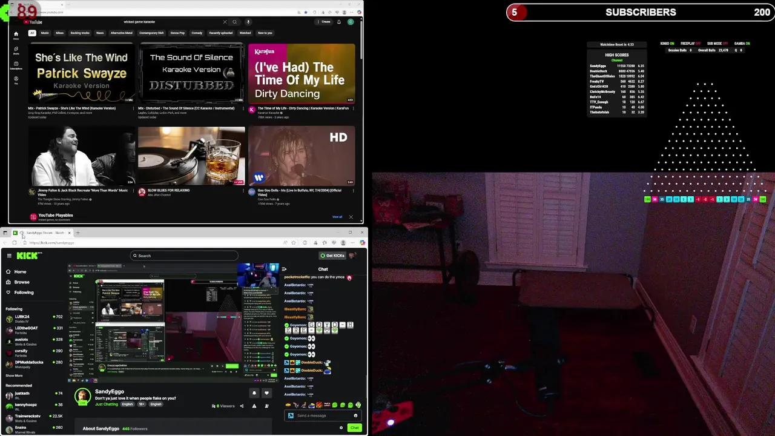The height and width of the screenshot is (436, 775).
Task: Toggle follow heart for SandyEggo
Action: pyautogui.click(x=266, y=393)
